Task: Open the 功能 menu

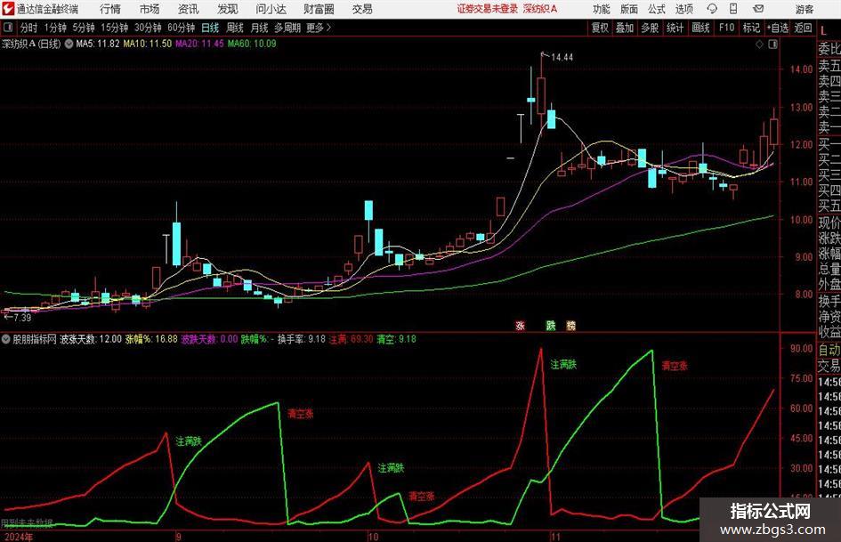Action: tap(602, 9)
